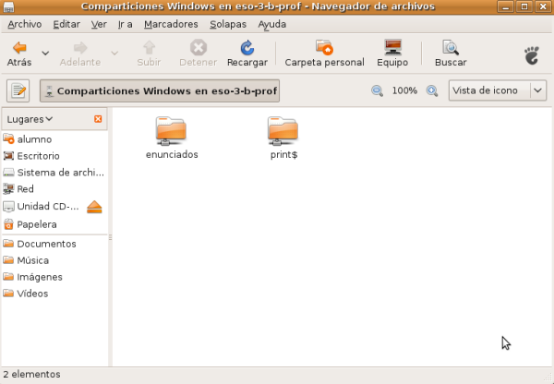The width and height of the screenshot is (554, 384).
Task: Zoom in with magnifier plus icon
Action: tap(432, 91)
